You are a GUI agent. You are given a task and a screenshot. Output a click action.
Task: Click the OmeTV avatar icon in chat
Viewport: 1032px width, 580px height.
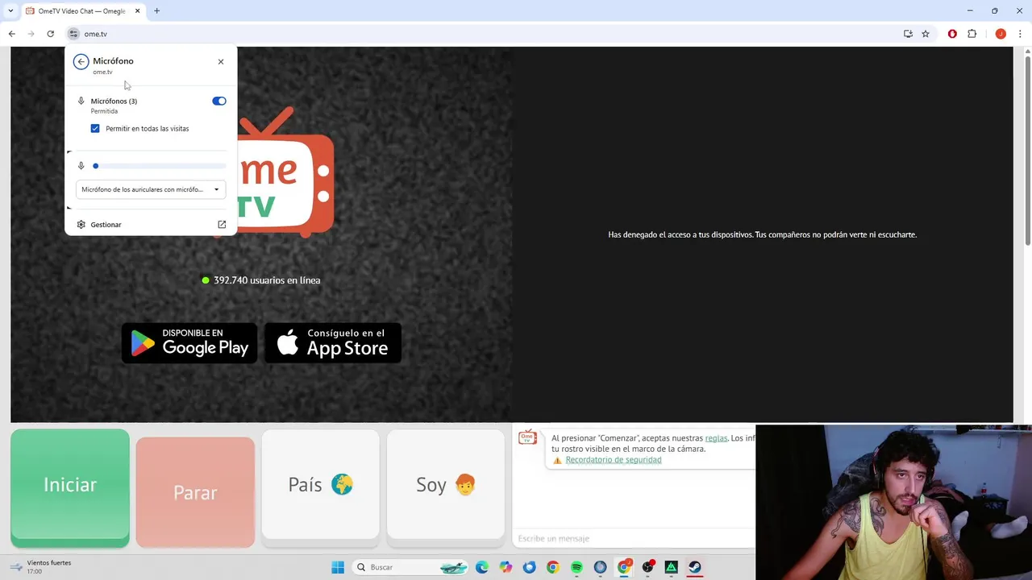click(527, 437)
